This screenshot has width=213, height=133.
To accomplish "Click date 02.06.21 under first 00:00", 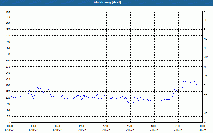I will [x=10, y=130].
